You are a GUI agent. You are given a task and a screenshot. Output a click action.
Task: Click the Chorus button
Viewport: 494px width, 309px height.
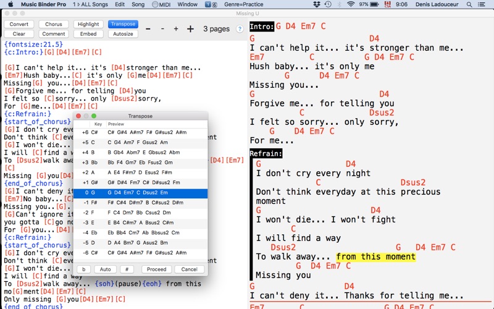54,24
